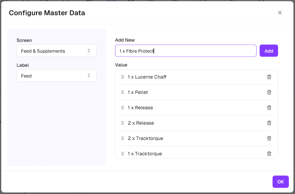Confirm with the OK button

[280, 182]
